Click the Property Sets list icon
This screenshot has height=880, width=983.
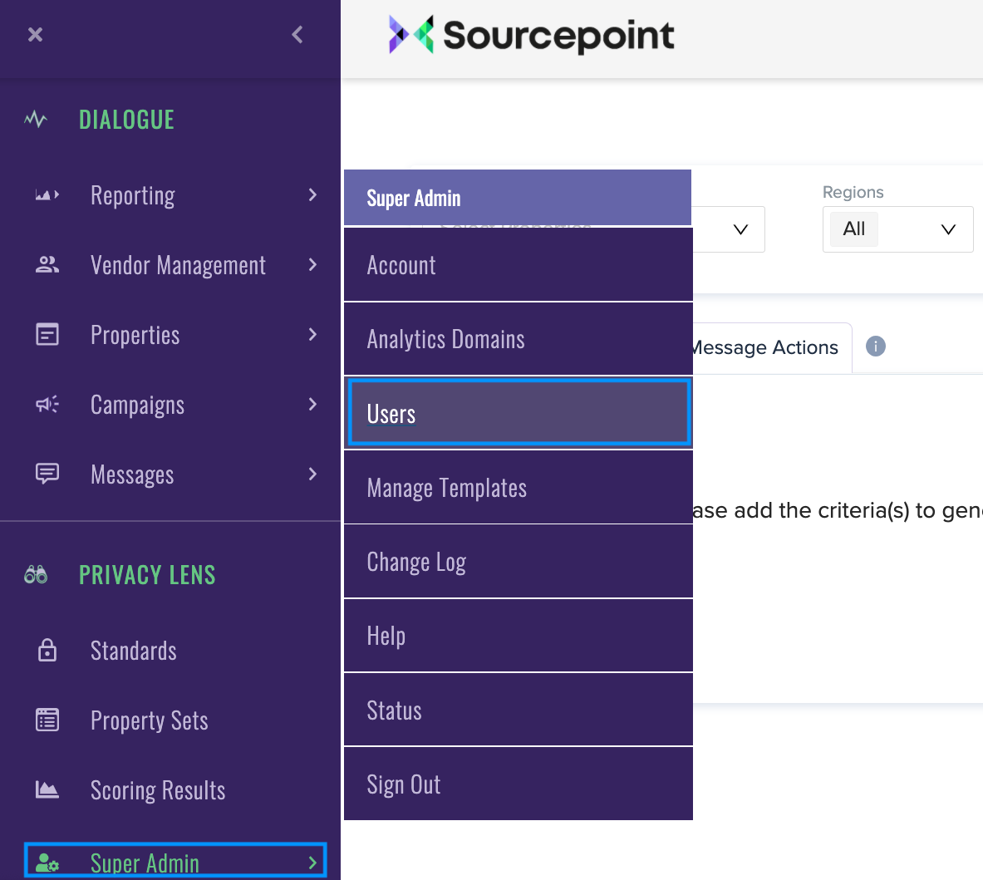pos(47,720)
